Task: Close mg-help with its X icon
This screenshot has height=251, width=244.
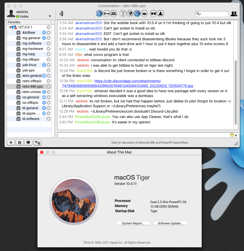Action: 49,54
